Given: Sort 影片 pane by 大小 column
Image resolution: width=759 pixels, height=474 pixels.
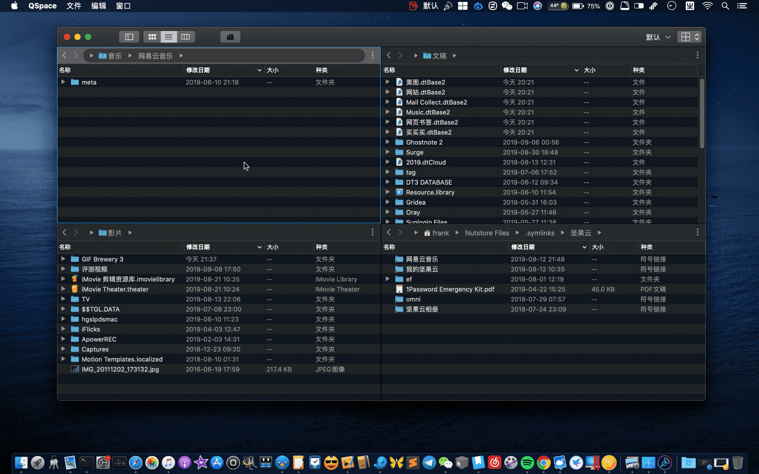Looking at the screenshot, I should pyautogui.click(x=273, y=247).
